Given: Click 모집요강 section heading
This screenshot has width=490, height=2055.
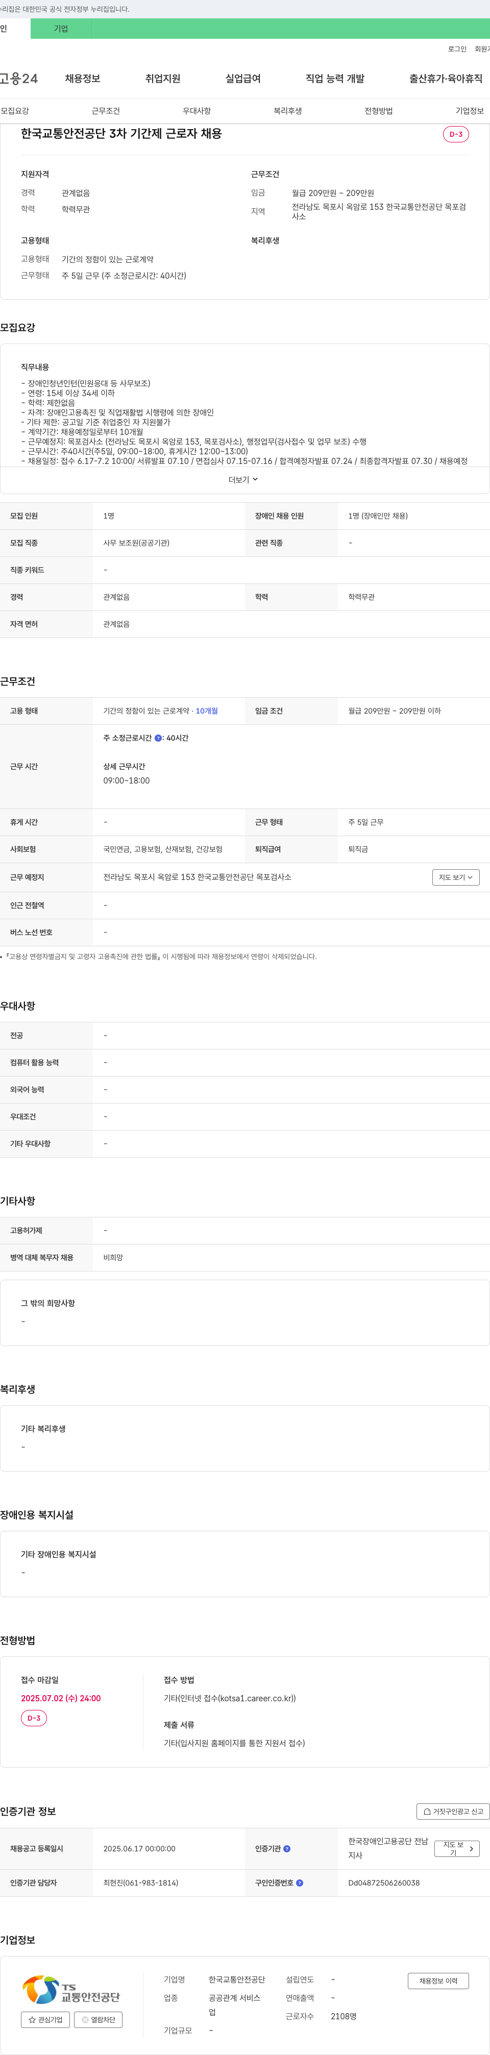Looking at the screenshot, I should click(17, 328).
